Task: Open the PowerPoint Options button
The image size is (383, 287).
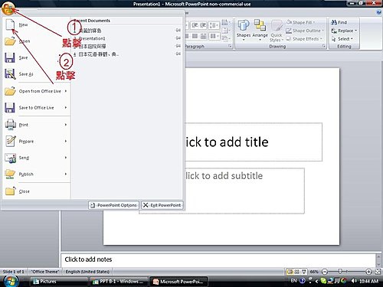Action: coord(114,205)
